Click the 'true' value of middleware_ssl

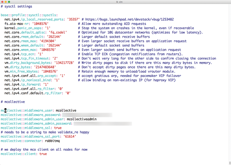[58, 128]
